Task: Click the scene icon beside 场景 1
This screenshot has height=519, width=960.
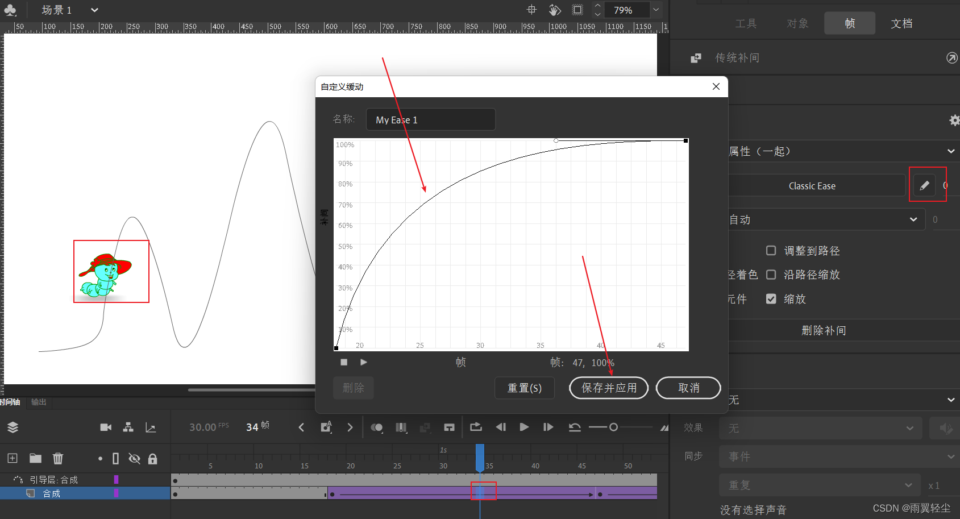Action: click(x=10, y=10)
